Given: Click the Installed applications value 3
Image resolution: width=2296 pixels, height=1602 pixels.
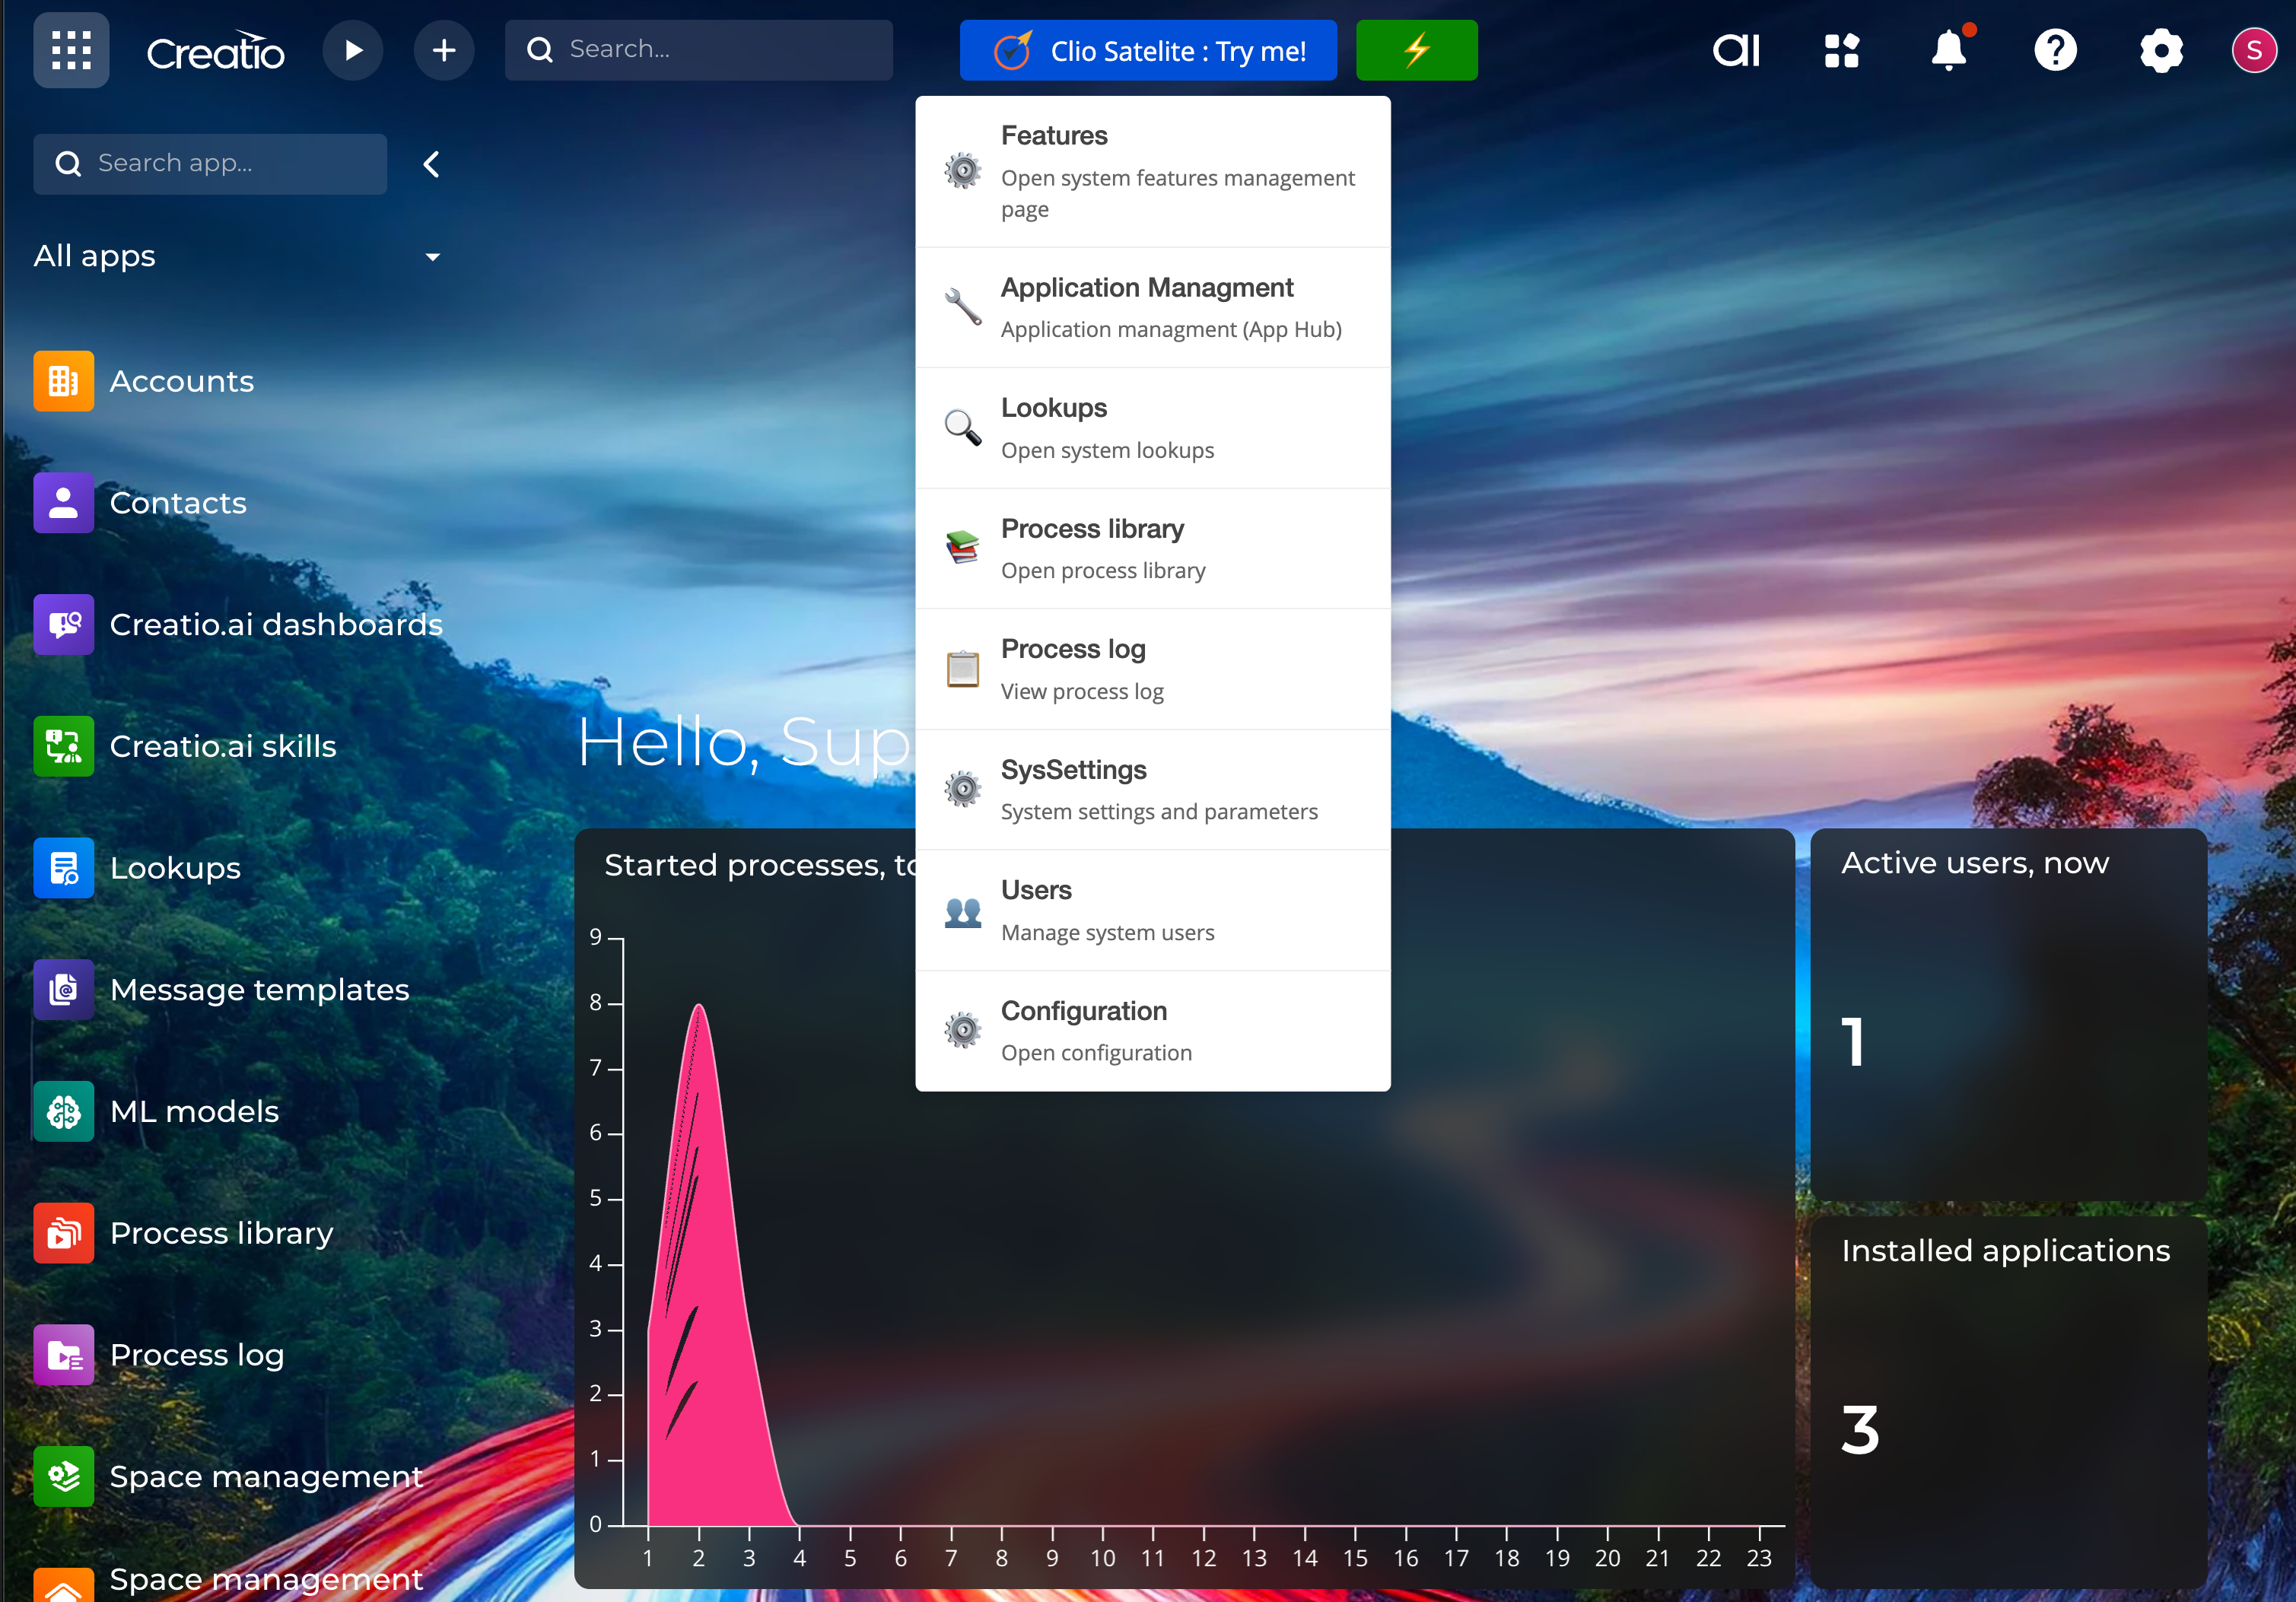Looking at the screenshot, I should tap(1860, 1430).
